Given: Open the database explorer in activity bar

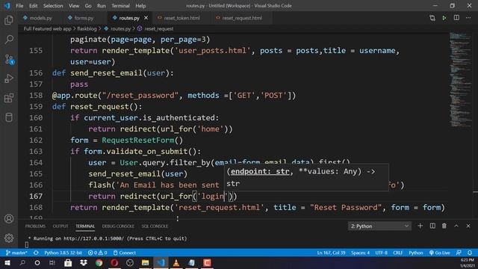Looking at the screenshot, I should 9,117.
